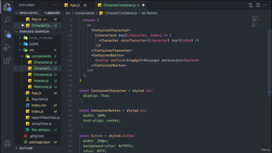The image size is (272, 153).
Task: Open App.js under src folder tree
Action: pyautogui.click(x=37, y=93)
